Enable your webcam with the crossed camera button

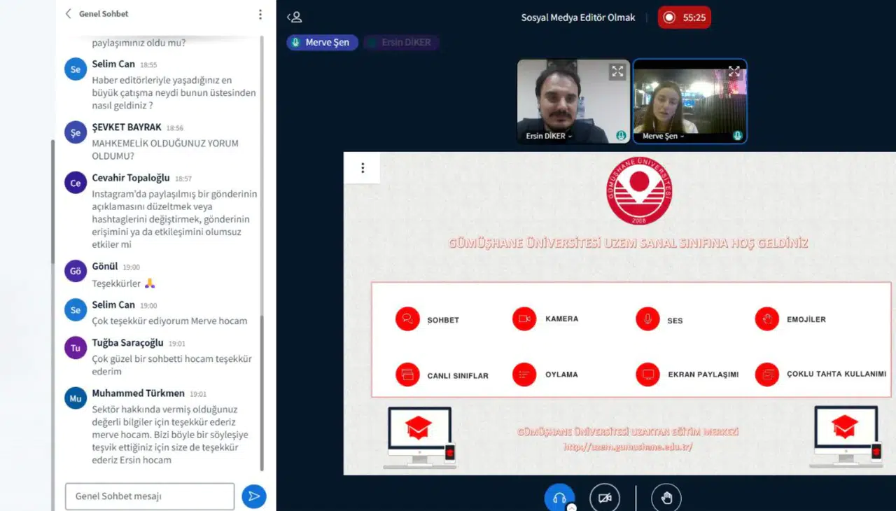click(605, 498)
